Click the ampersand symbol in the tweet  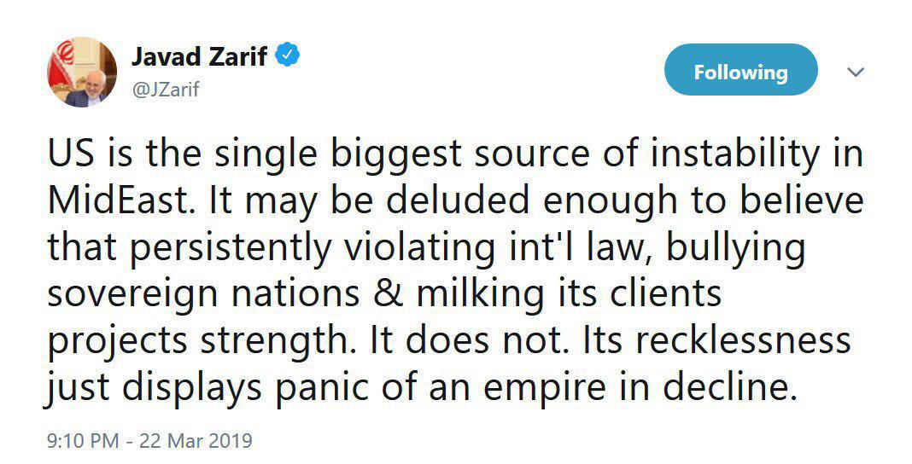click(x=386, y=293)
